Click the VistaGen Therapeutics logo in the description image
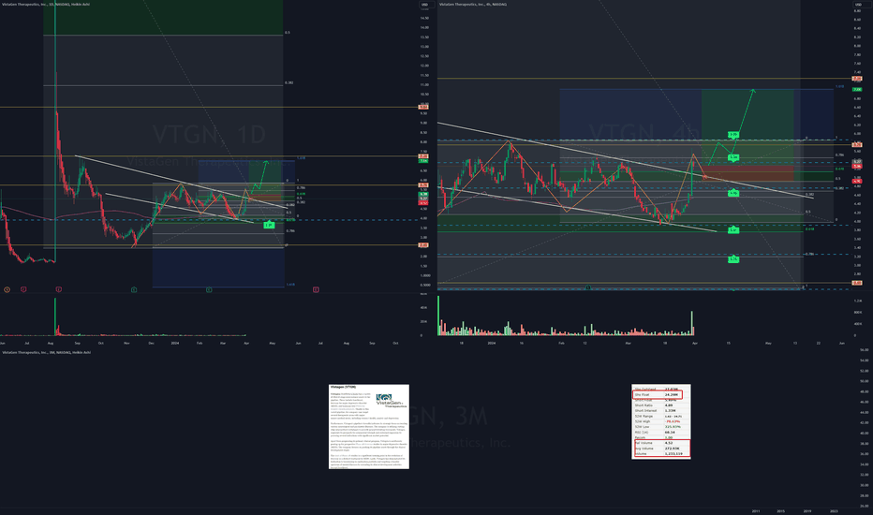This screenshot has height=515, width=873. [x=392, y=401]
